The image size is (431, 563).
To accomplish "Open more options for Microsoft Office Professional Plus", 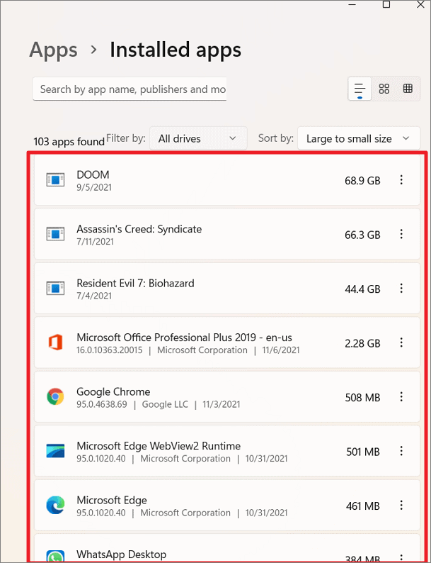I will click(x=401, y=342).
